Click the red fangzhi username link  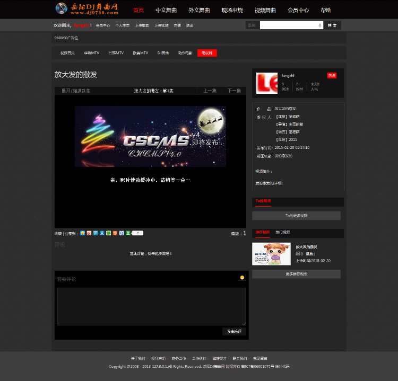[81, 25]
